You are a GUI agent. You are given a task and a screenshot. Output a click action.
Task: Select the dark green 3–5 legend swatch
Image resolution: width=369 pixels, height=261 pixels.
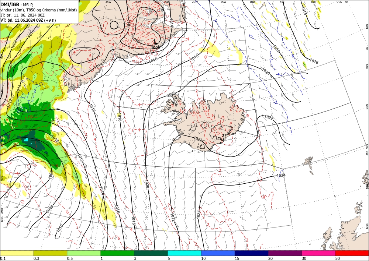pos(151,253)
